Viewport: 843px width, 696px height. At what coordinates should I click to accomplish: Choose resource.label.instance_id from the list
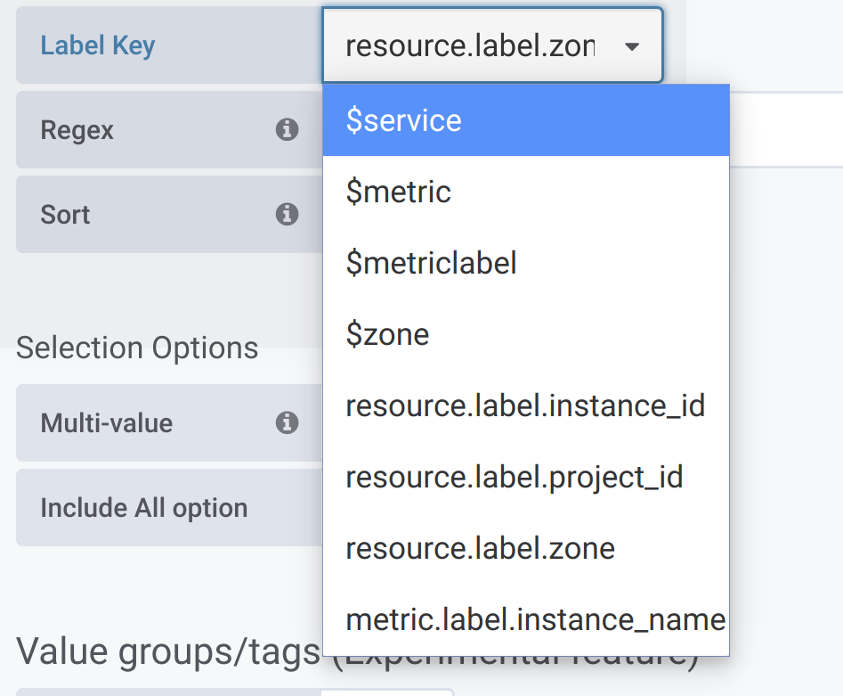point(525,405)
